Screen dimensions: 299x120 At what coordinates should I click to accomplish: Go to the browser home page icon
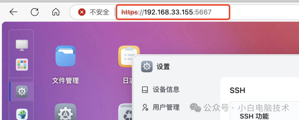click(x=56, y=12)
